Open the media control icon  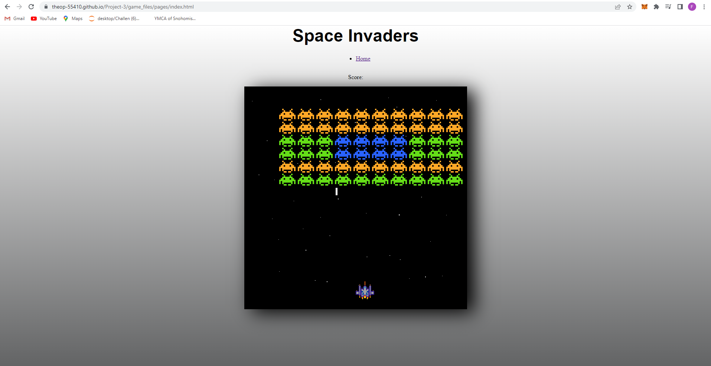coord(668,7)
